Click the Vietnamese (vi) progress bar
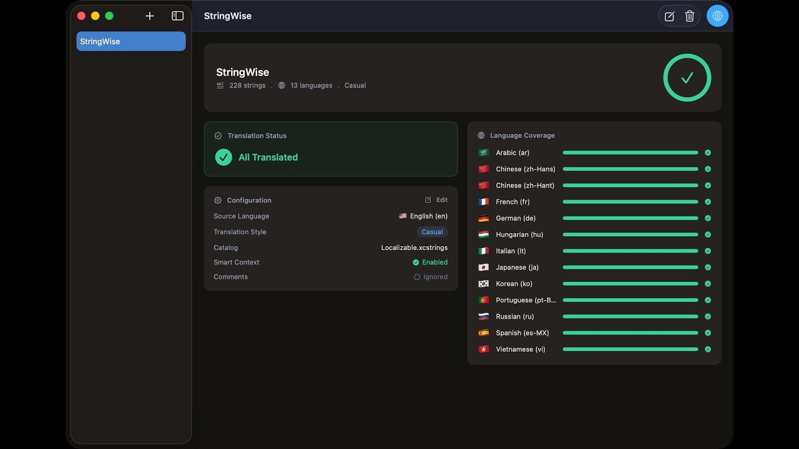Viewport: 799px width, 449px height. (x=630, y=349)
